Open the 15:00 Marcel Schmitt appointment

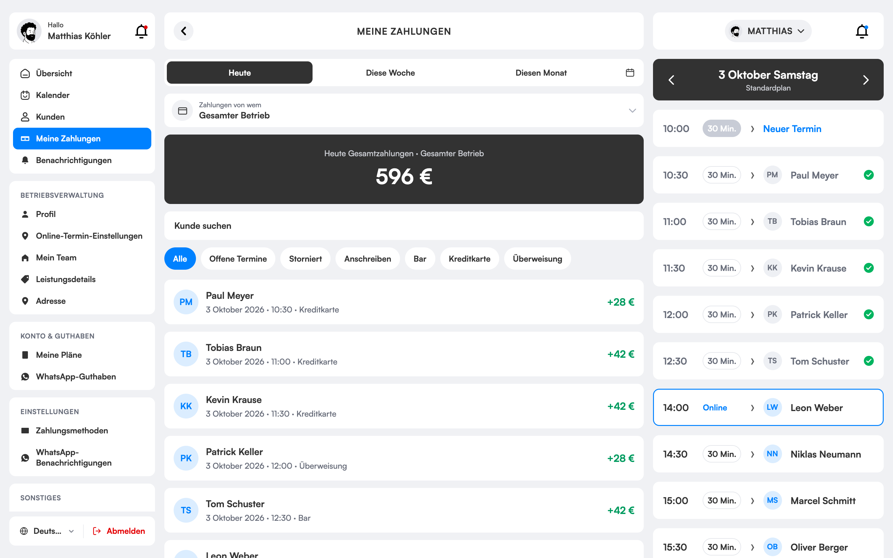click(768, 500)
